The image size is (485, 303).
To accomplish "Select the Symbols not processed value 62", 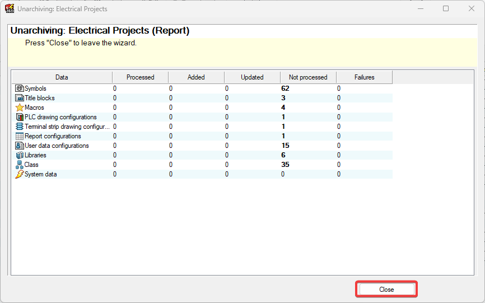I will pyautogui.click(x=285, y=88).
